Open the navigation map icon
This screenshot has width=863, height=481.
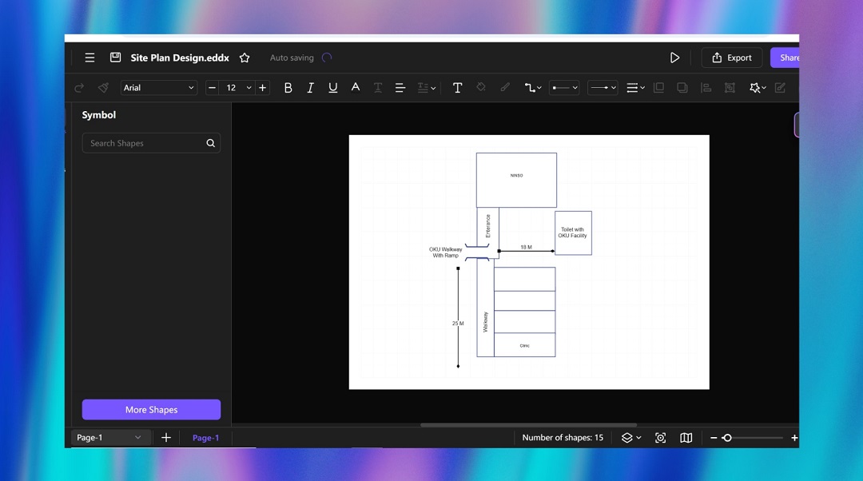686,438
